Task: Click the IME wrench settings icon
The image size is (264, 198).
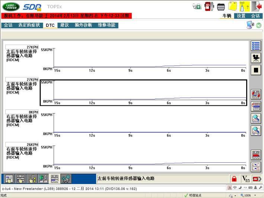Action: coord(261,187)
